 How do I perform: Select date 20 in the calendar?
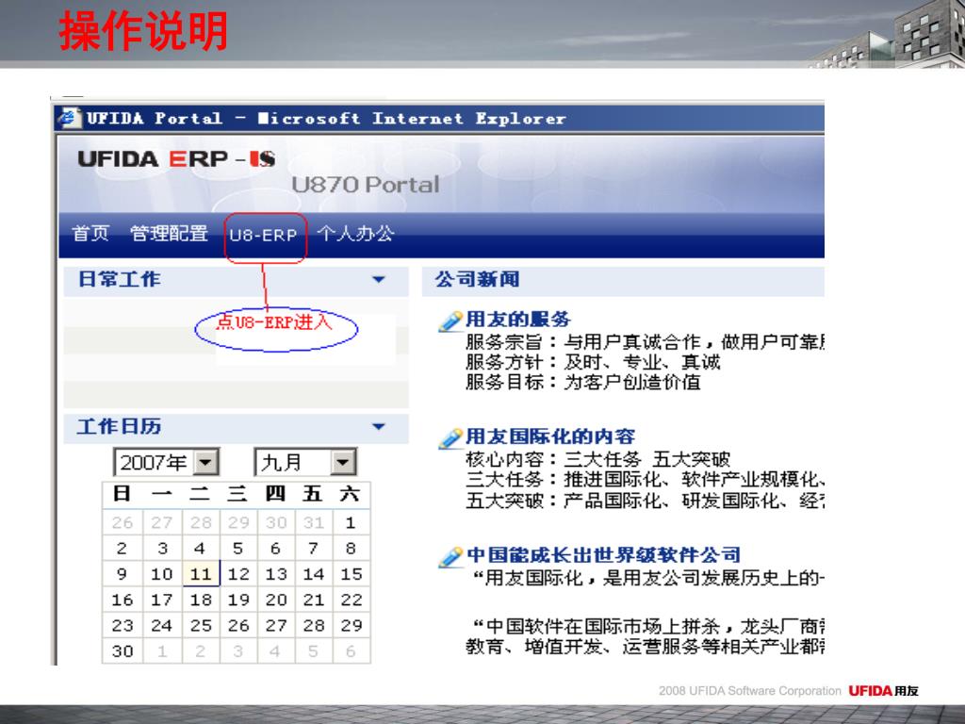[276, 600]
